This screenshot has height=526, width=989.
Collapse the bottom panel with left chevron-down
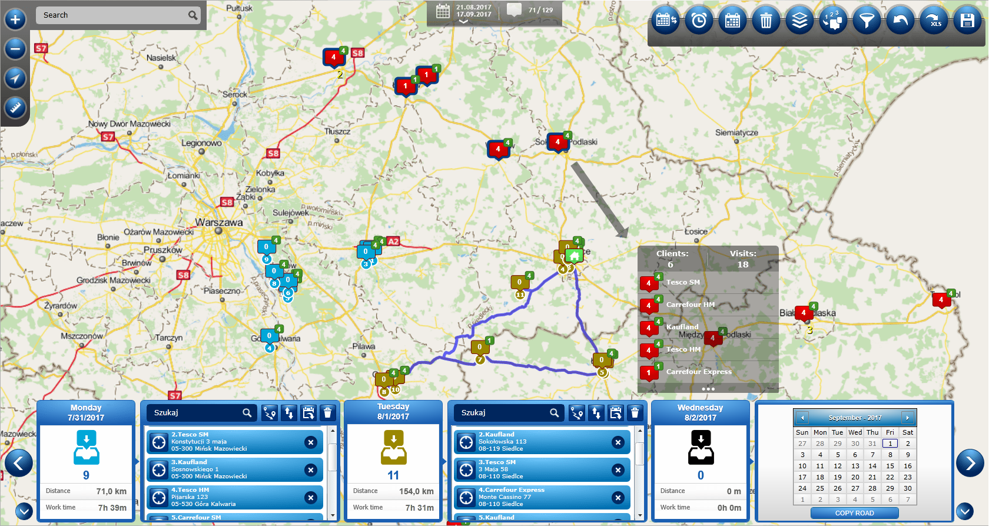click(x=24, y=511)
